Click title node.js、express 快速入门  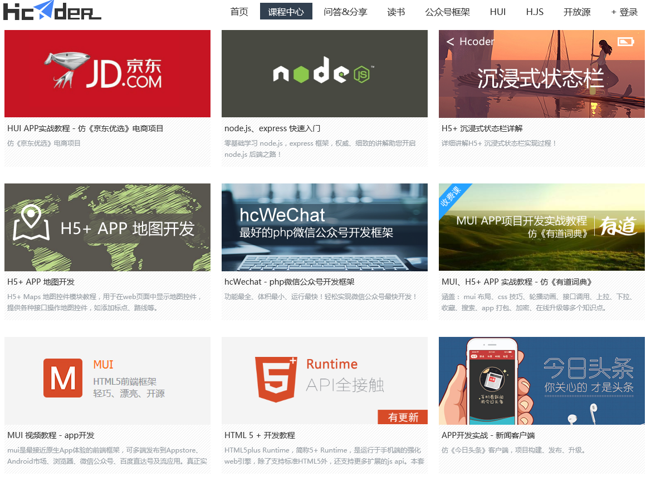[272, 128]
